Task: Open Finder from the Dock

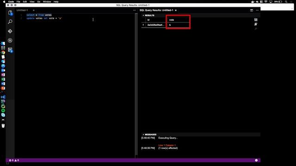Action: [x=3, y=44]
